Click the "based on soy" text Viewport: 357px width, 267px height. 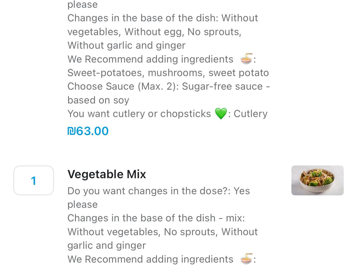point(98,100)
